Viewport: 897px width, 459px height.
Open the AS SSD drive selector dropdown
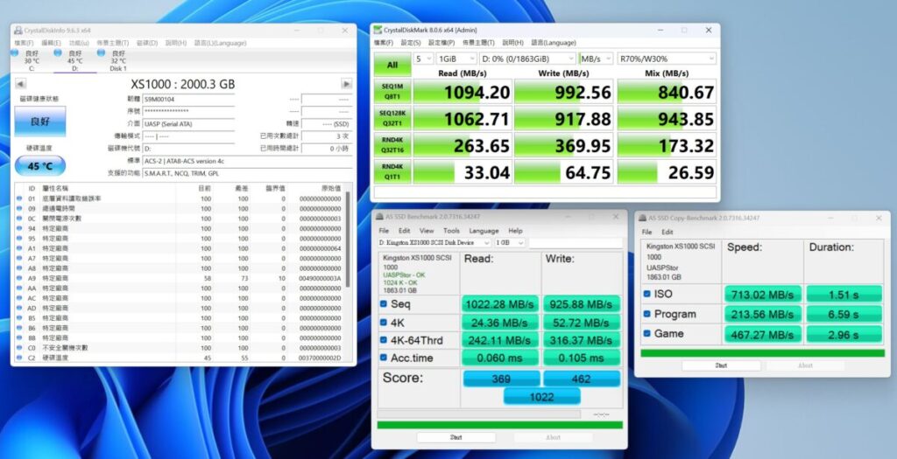pyautogui.click(x=434, y=243)
